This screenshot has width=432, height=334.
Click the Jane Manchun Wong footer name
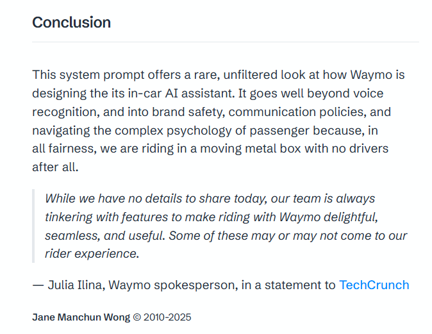click(x=81, y=317)
